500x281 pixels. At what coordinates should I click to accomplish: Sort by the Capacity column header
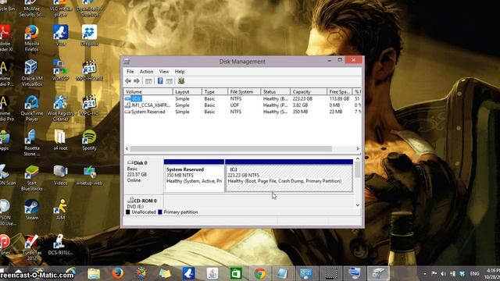[x=309, y=92]
